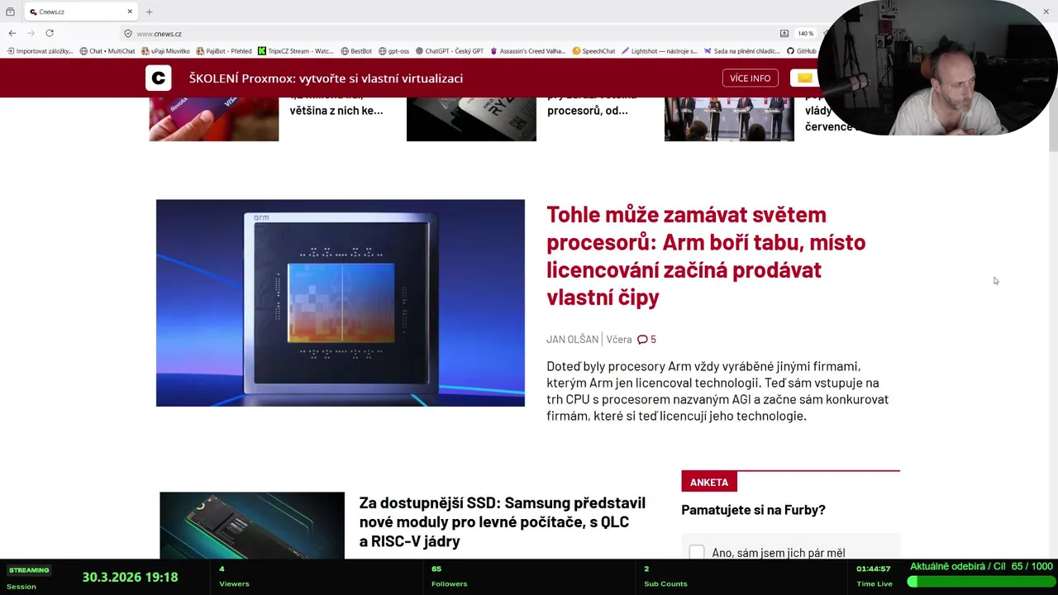
Task: Click the yellow envelope button in banner
Action: click(x=804, y=78)
